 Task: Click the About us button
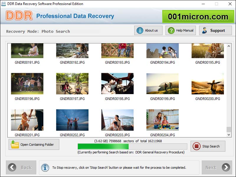point(148,30)
